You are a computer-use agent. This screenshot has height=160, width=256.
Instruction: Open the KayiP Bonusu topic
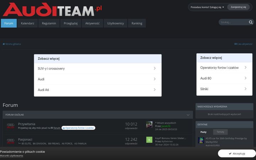tap(170, 138)
